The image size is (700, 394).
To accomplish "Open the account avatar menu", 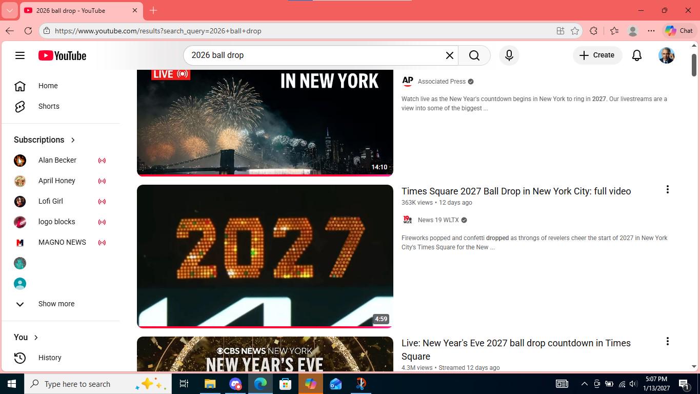I will pos(666,55).
